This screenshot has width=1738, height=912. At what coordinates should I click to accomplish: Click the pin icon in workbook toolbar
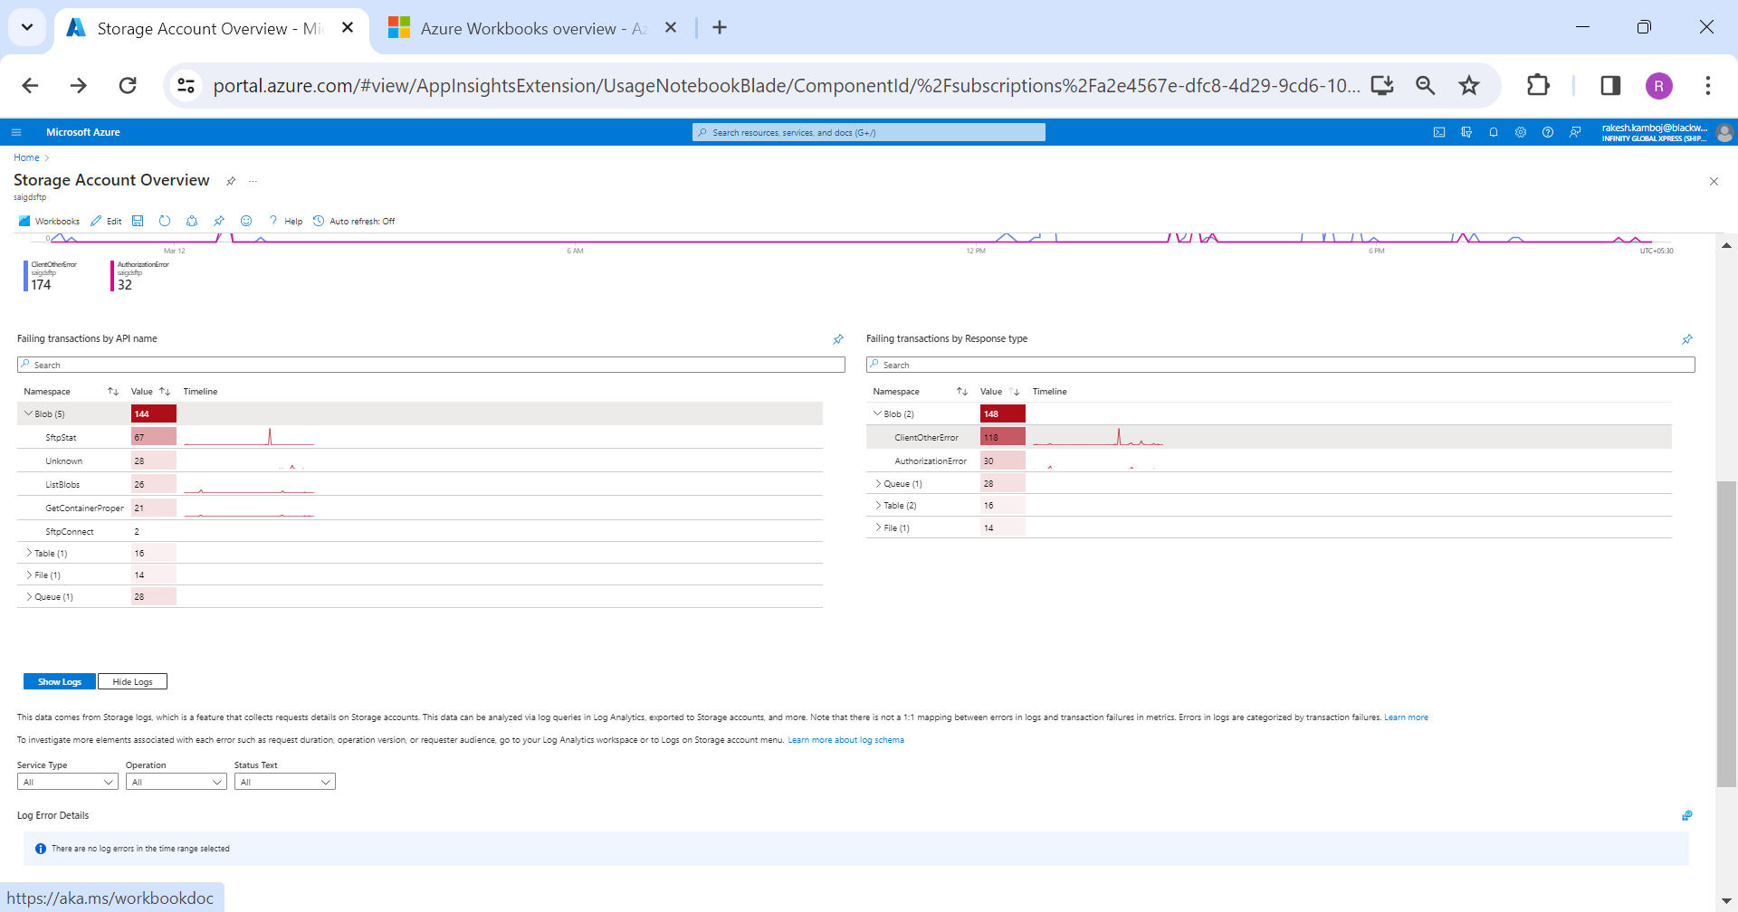tap(219, 221)
